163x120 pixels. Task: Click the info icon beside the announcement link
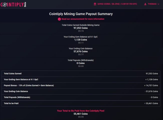click(59, 19)
